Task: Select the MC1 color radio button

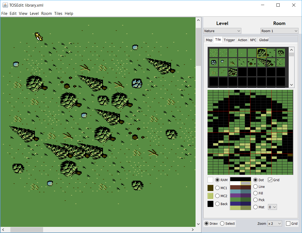Action: pyautogui.click(x=217, y=188)
